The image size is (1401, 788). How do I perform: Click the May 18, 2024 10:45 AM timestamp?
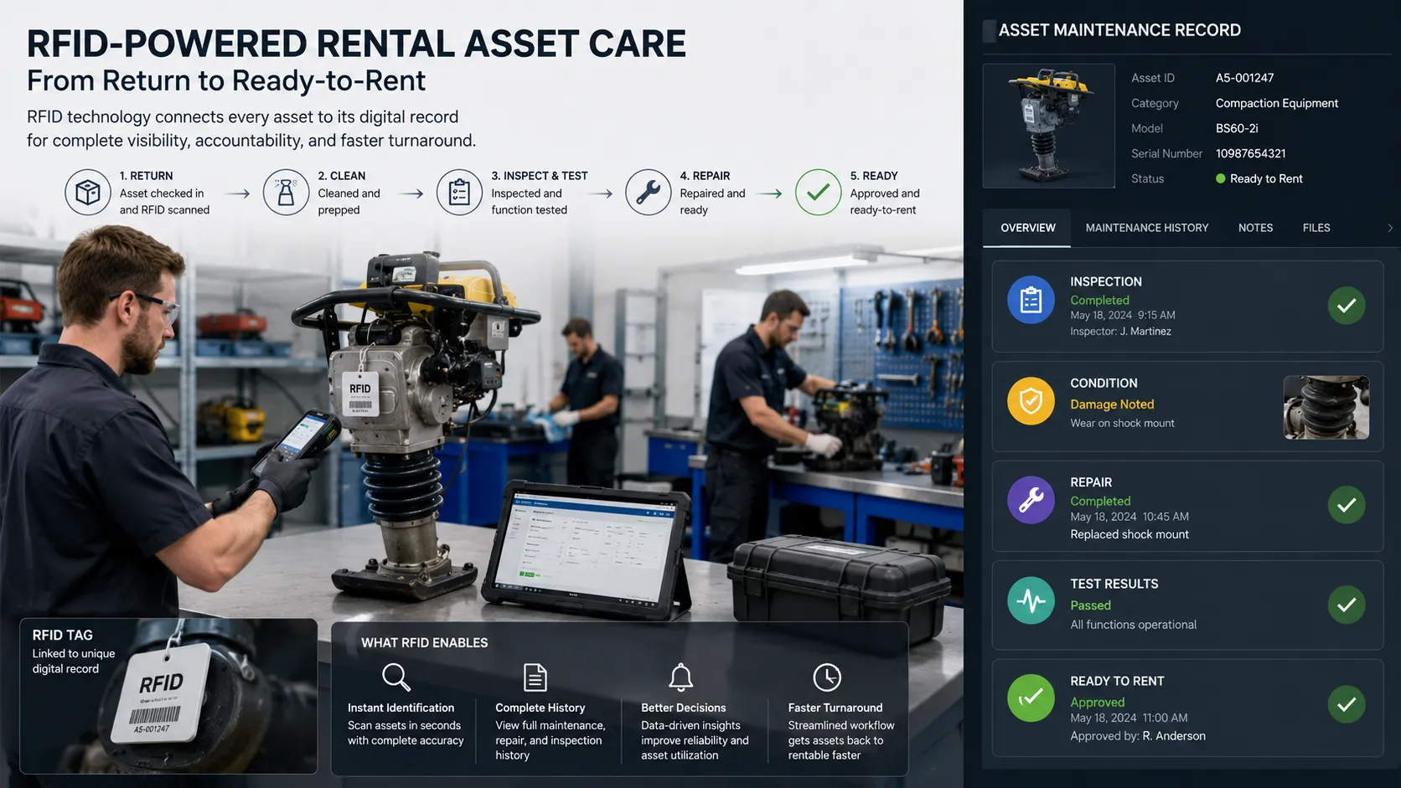(1129, 517)
